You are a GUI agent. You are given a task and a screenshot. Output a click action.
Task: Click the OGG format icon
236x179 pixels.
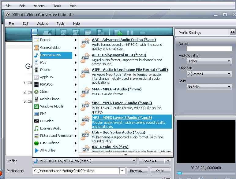point(85,135)
